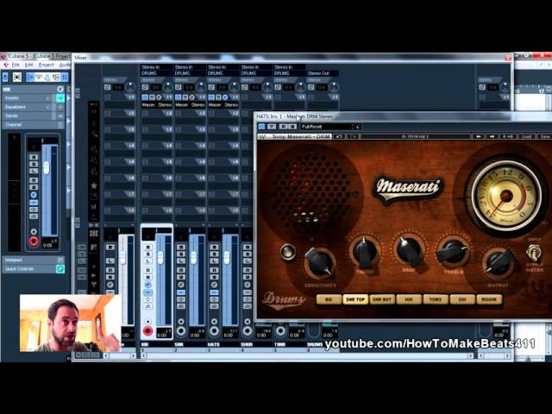Image resolution: width=552 pixels, height=414 pixels.
Task: Click the inspector record enable button
Action: 34,241
